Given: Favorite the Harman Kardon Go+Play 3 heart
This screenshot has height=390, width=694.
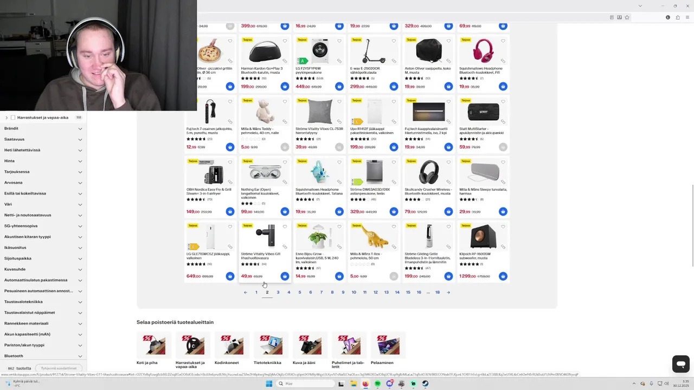Looking at the screenshot, I should (285, 41).
